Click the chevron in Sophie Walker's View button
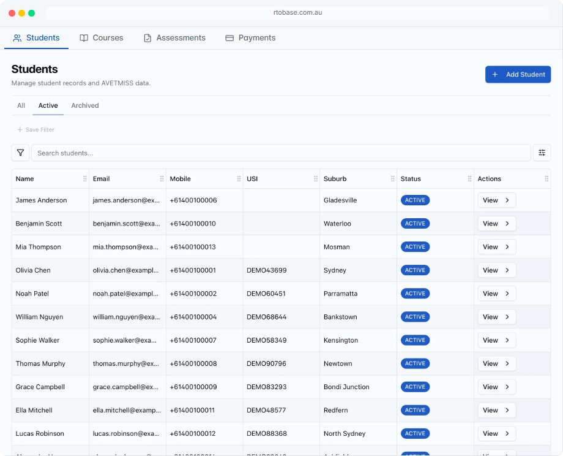The image size is (563, 456). [x=507, y=340]
